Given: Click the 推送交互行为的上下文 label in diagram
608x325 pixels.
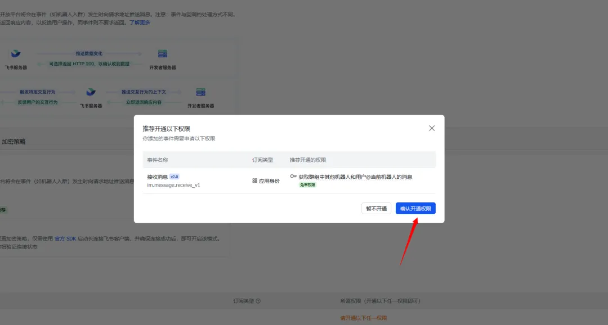Looking at the screenshot, I should pyautogui.click(x=144, y=92).
